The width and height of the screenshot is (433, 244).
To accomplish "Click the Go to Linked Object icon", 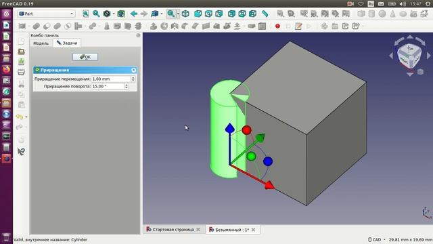I will click(155, 14).
